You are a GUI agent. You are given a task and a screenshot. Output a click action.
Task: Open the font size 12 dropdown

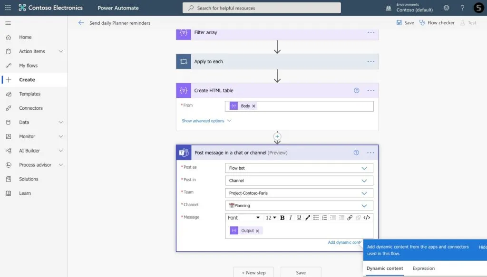271,218
